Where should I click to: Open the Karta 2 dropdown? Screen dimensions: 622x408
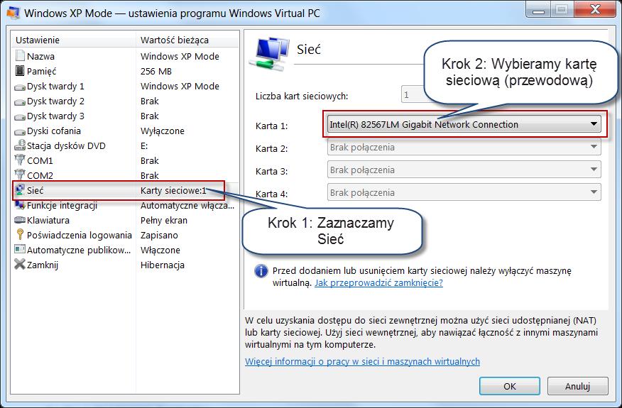tap(464, 147)
